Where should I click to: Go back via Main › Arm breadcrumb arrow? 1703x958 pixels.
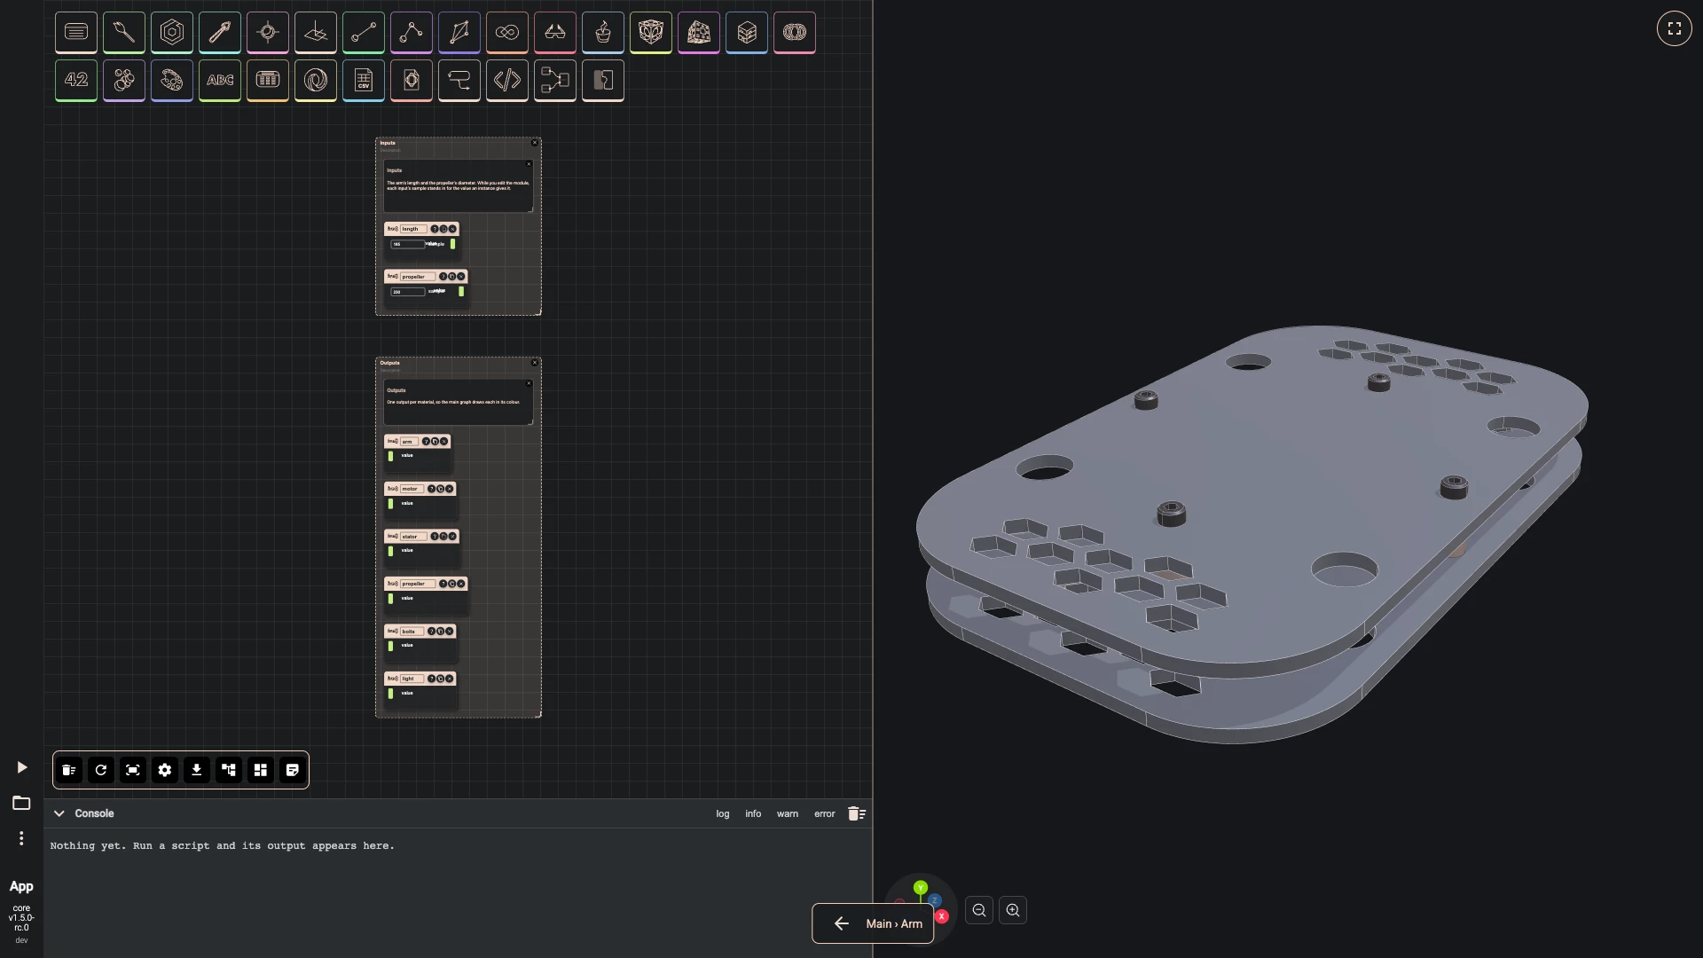coord(842,923)
